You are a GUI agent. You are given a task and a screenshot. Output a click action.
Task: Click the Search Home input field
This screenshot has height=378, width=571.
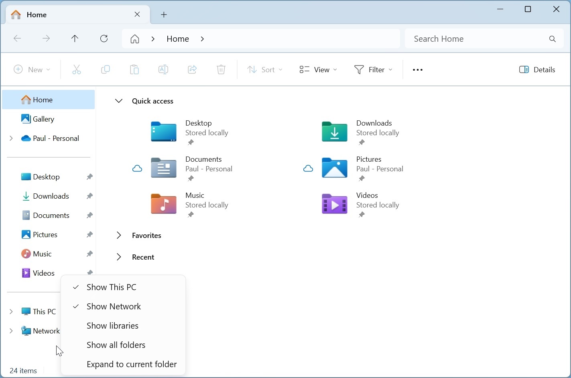click(x=478, y=39)
